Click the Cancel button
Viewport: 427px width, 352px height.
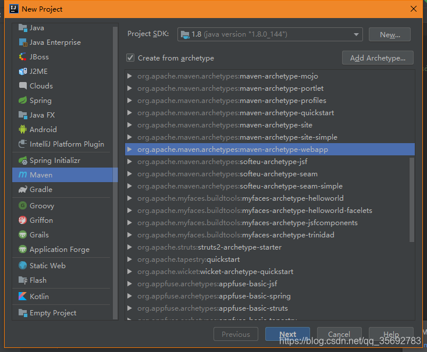(x=339, y=334)
